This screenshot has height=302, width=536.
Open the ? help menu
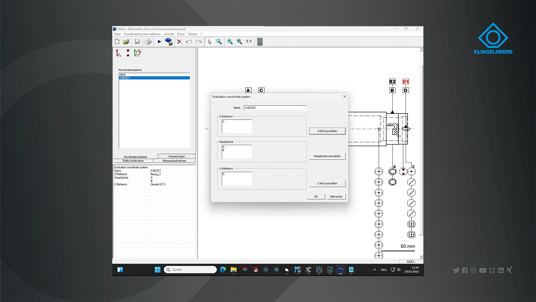click(x=201, y=34)
